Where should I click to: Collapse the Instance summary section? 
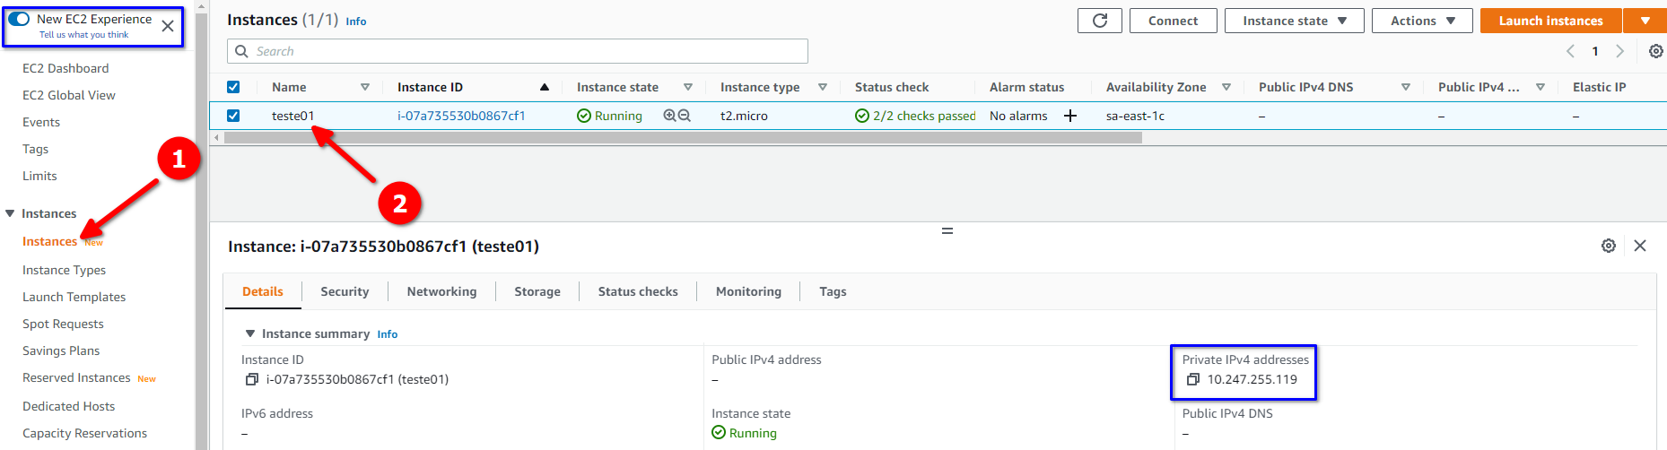coord(250,333)
